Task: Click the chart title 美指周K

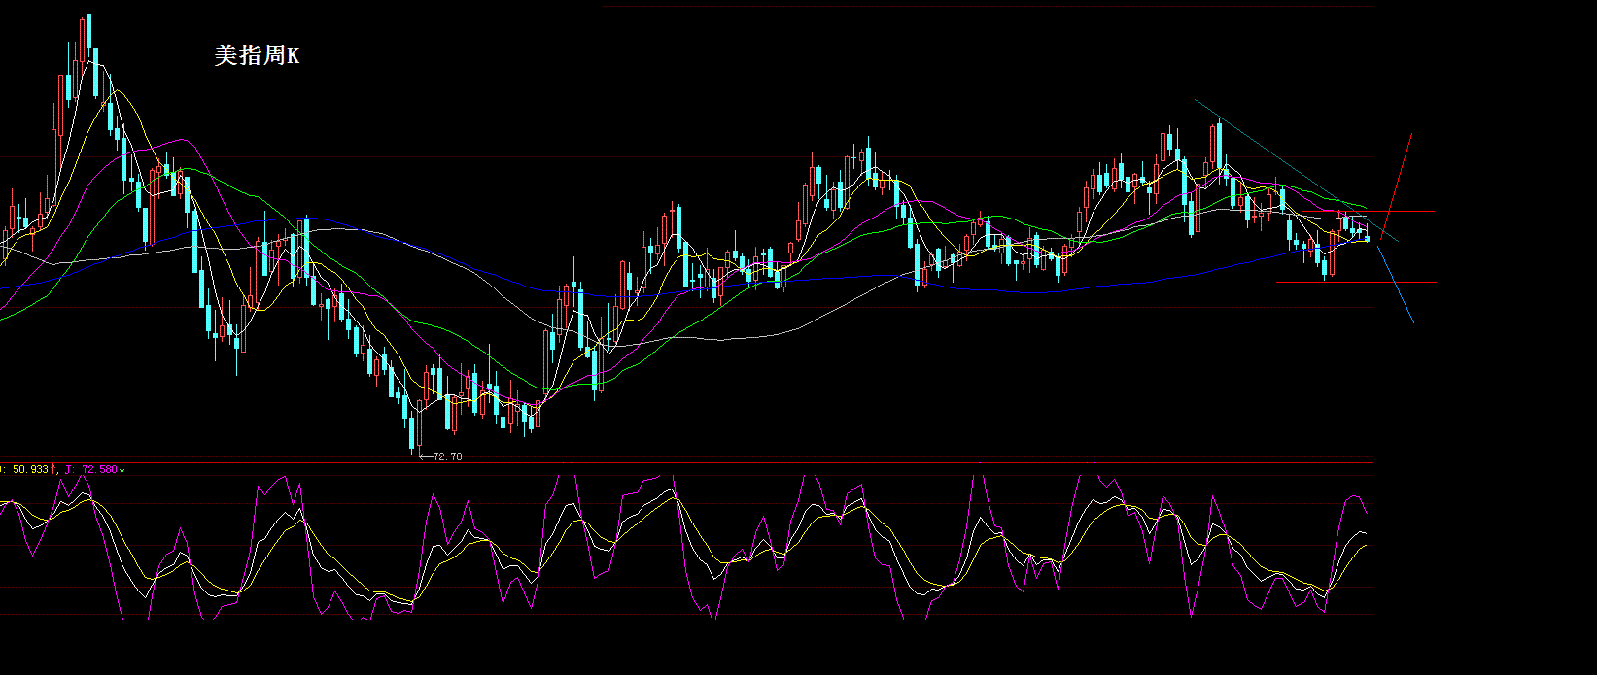Action: [258, 56]
